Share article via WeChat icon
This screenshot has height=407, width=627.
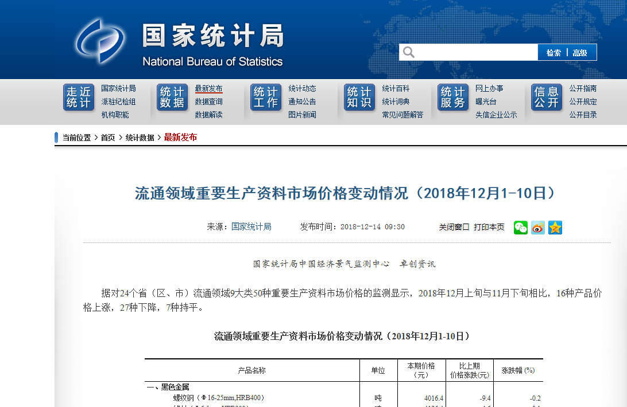[521, 228]
